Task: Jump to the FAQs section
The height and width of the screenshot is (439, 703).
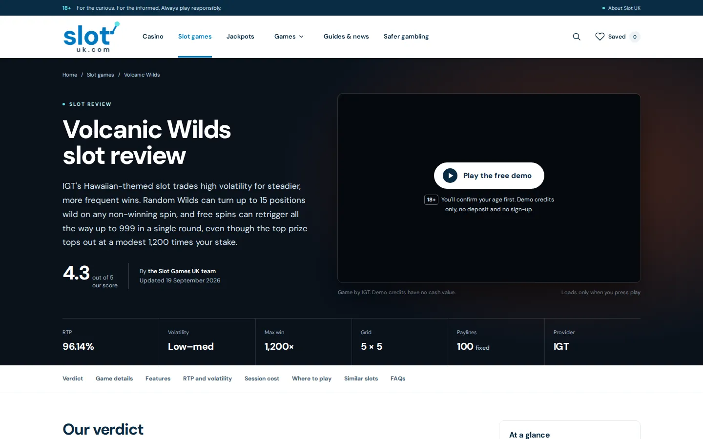Action: tap(398, 379)
